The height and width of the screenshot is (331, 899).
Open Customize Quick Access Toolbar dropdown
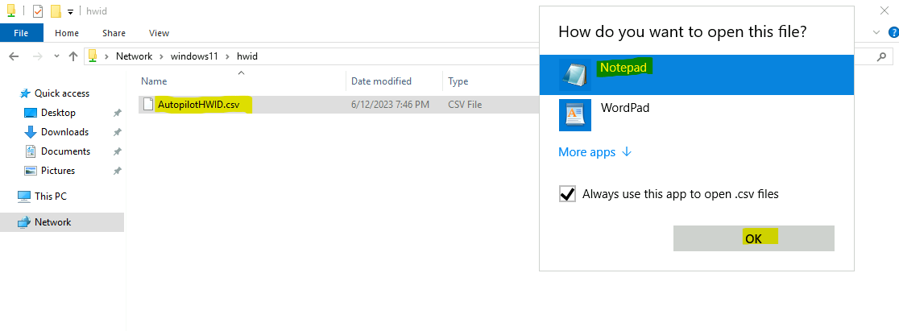(70, 11)
